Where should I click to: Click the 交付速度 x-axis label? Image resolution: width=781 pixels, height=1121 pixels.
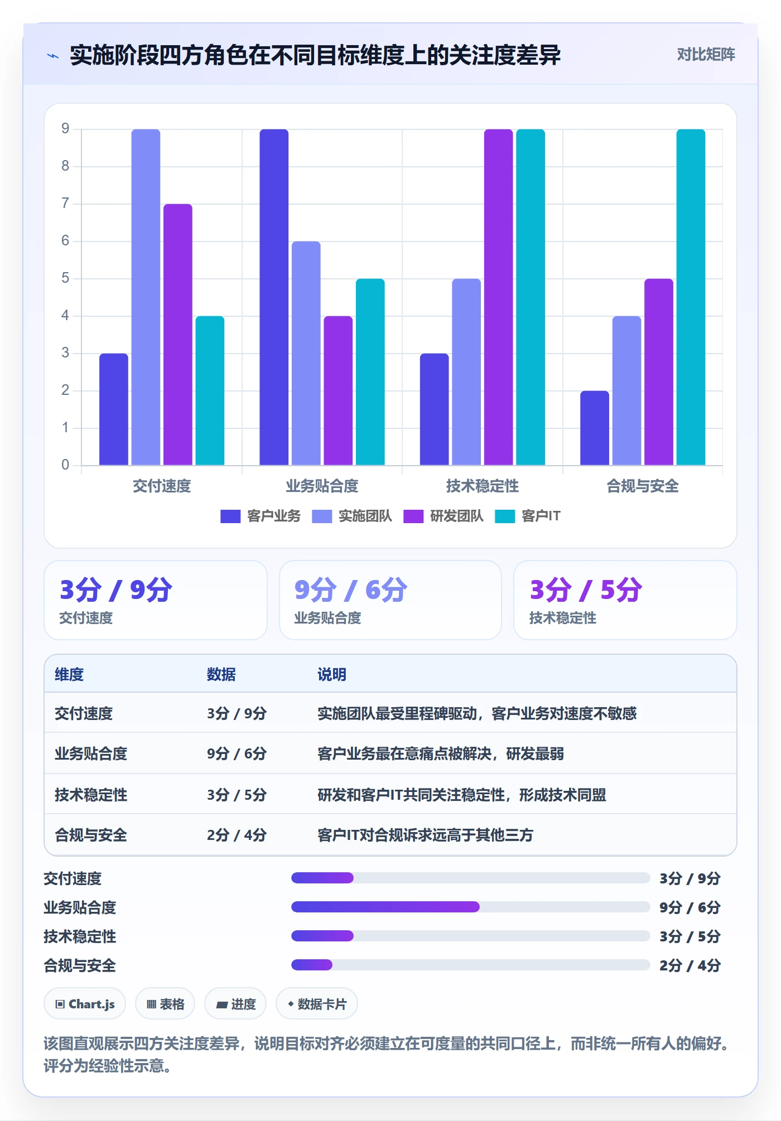(162, 486)
